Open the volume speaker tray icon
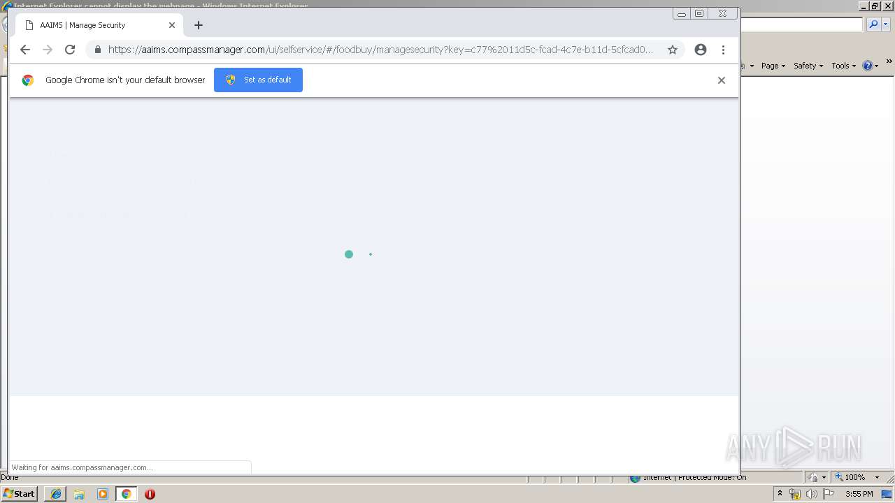 tap(811, 494)
